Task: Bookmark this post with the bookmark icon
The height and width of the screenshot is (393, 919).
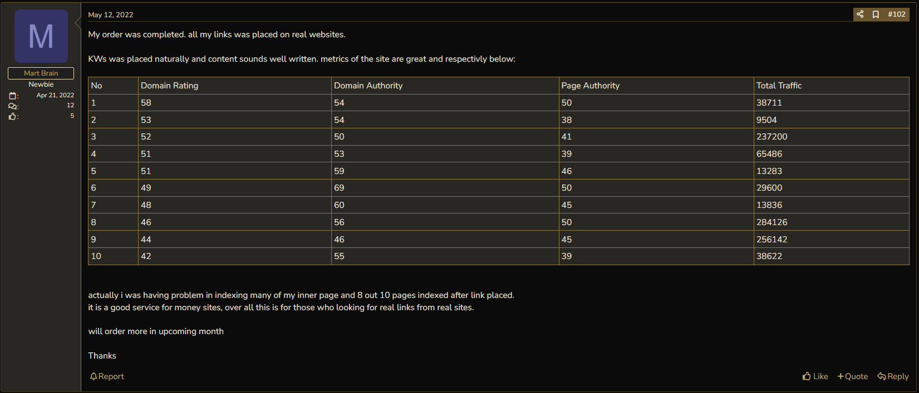Action: click(876, 14)
